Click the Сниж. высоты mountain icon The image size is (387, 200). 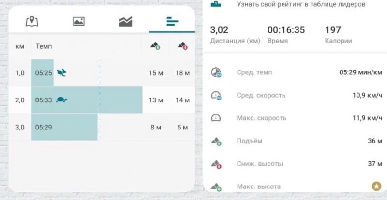(x=216, y=164)
